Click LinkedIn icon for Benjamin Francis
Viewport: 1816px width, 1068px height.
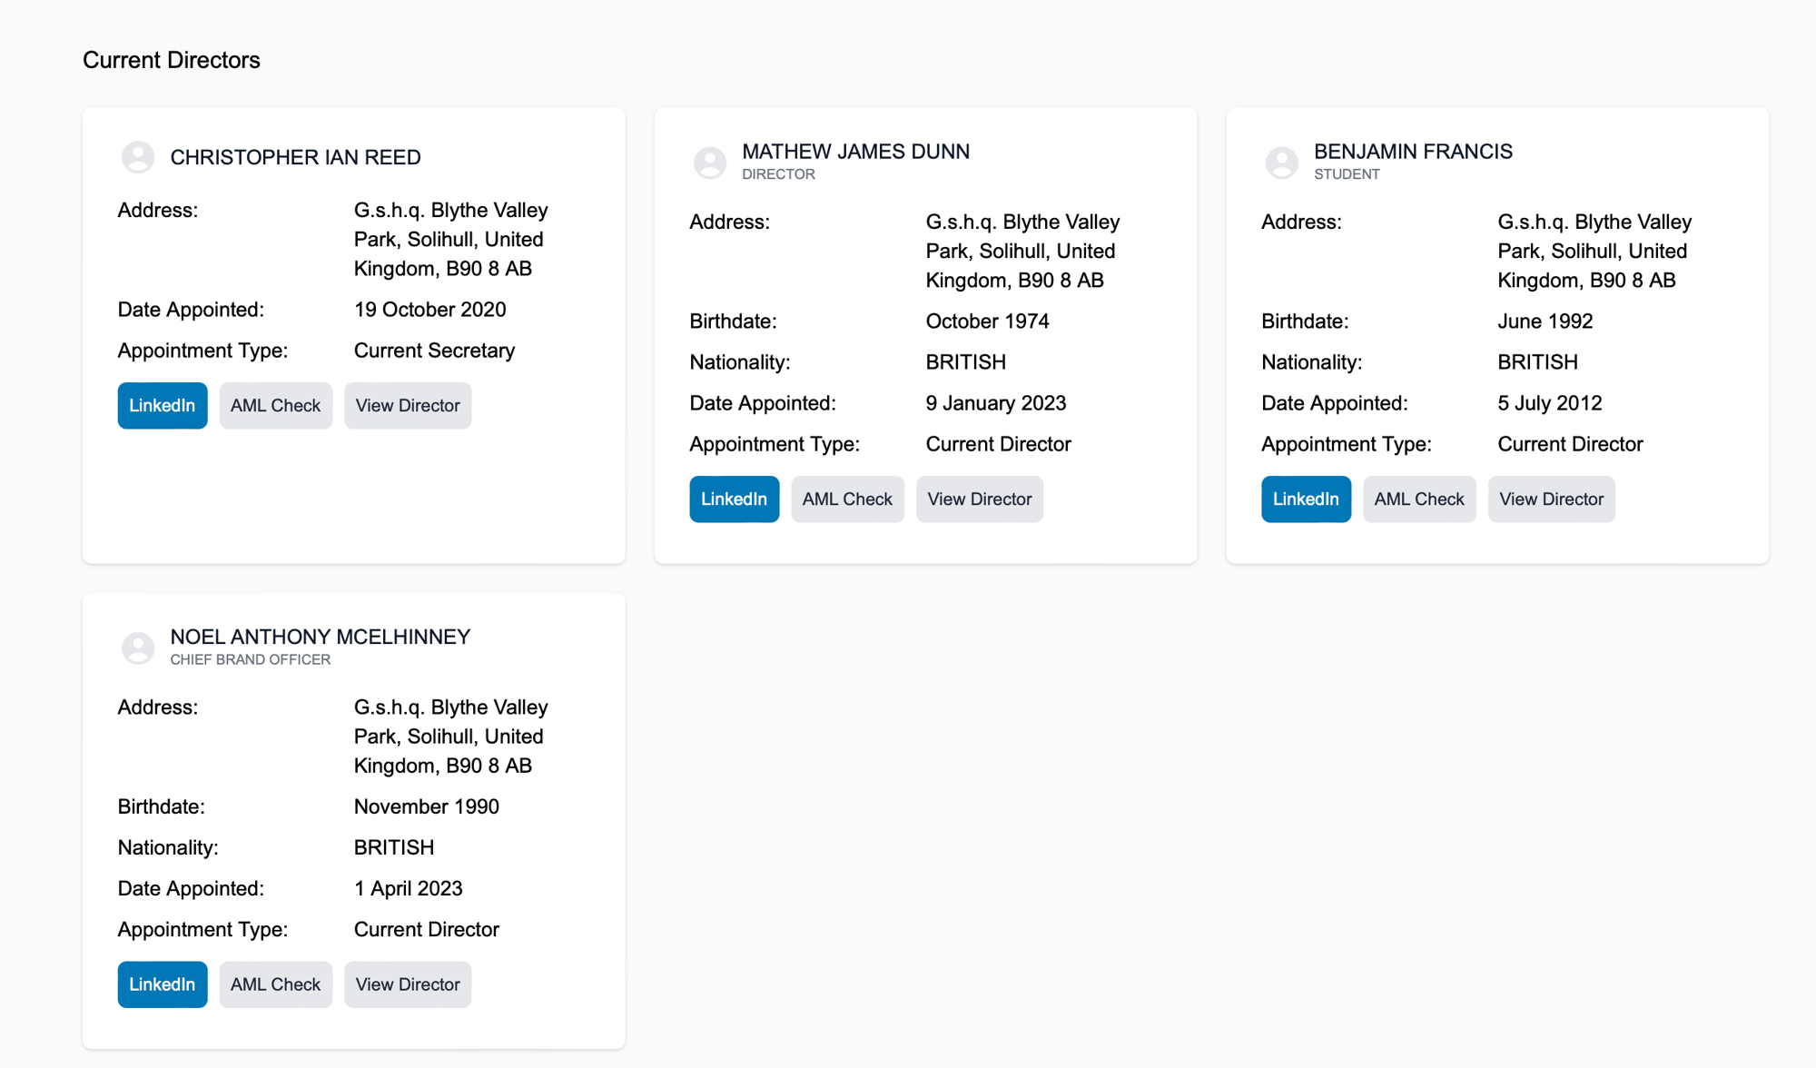1305,499
